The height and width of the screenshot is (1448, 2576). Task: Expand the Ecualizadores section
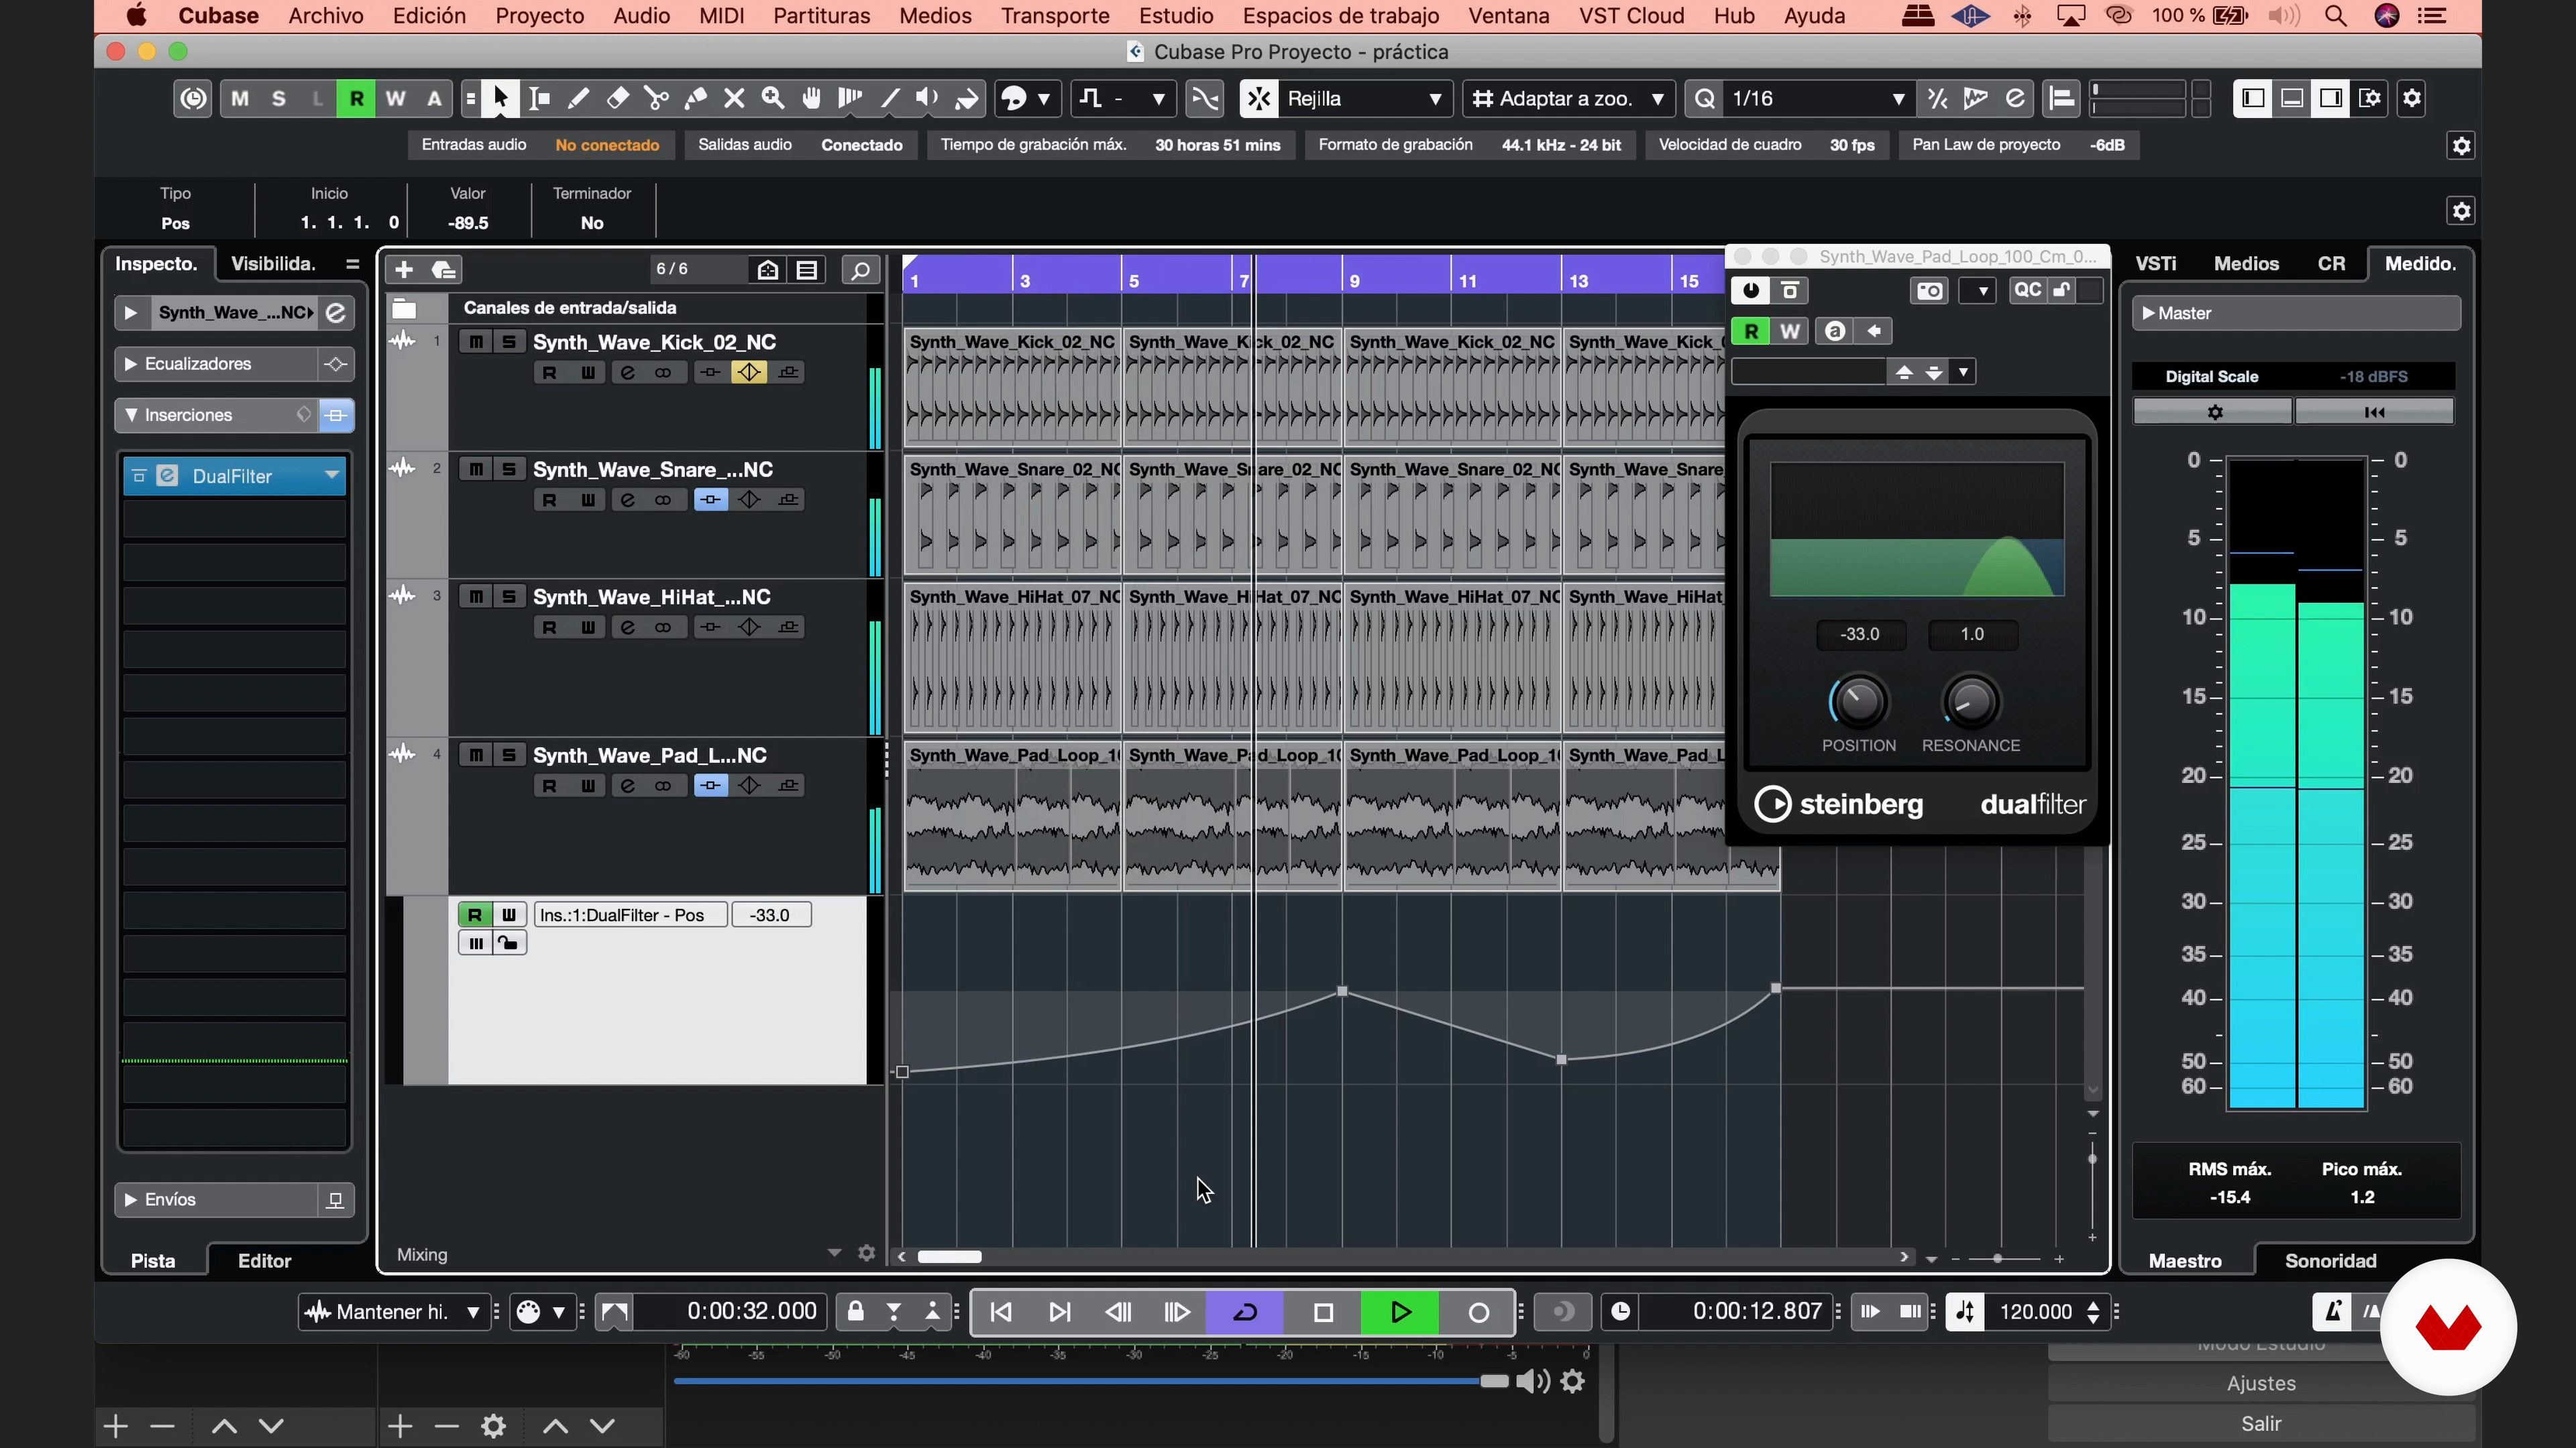pyautogui.click(x=130, y=364)
